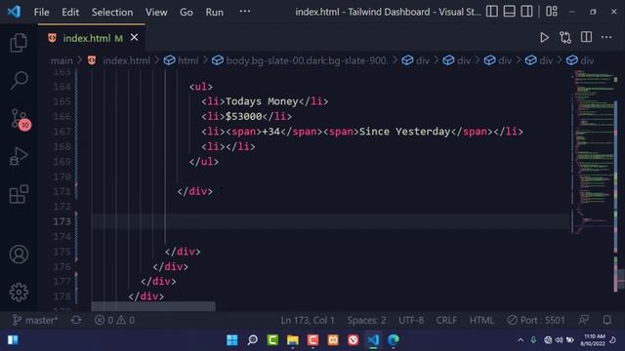Image resolution: width=625 pixels, height=351 pixels.
Task: Open clock and date in taskbar
Action: coord(593,340)
